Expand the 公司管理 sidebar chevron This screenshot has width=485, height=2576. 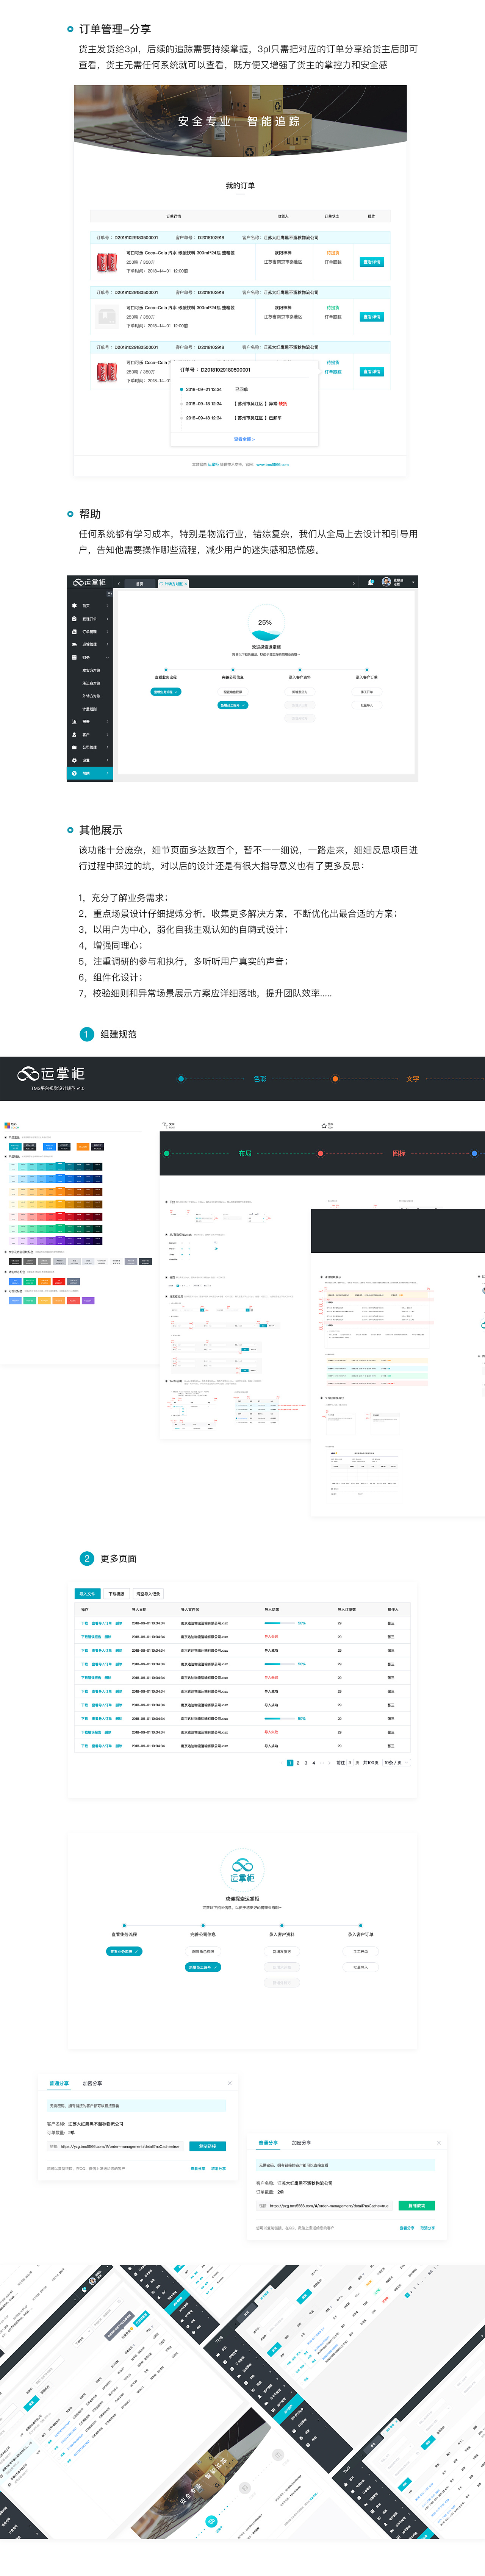tap(107, 747)
